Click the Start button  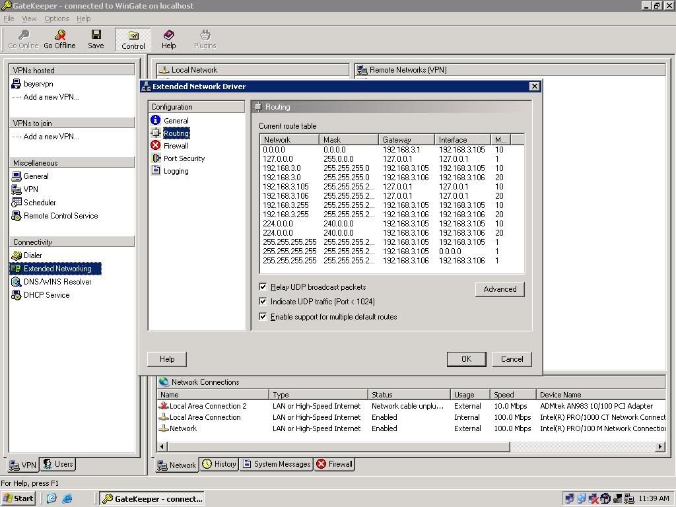pyautogui.click(x=18, y=498)
